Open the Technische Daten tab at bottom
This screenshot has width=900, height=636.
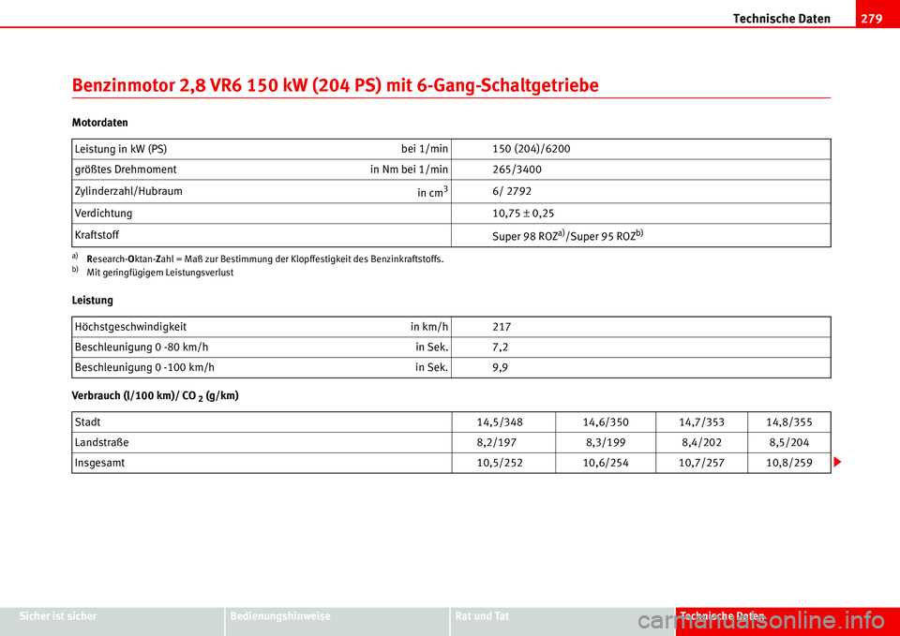click(787, 621)
